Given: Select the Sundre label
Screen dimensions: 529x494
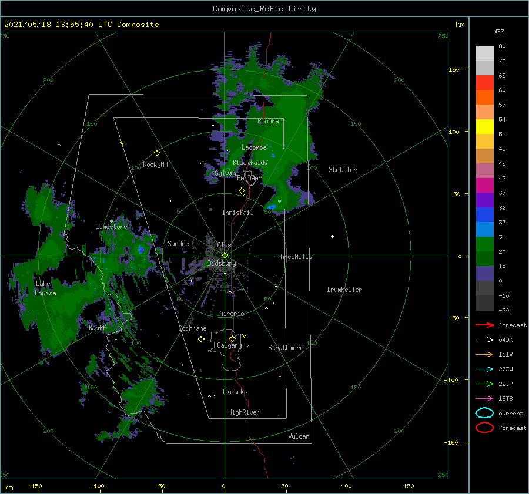Looking at the screenshot, I should click(x=178, y=243).
